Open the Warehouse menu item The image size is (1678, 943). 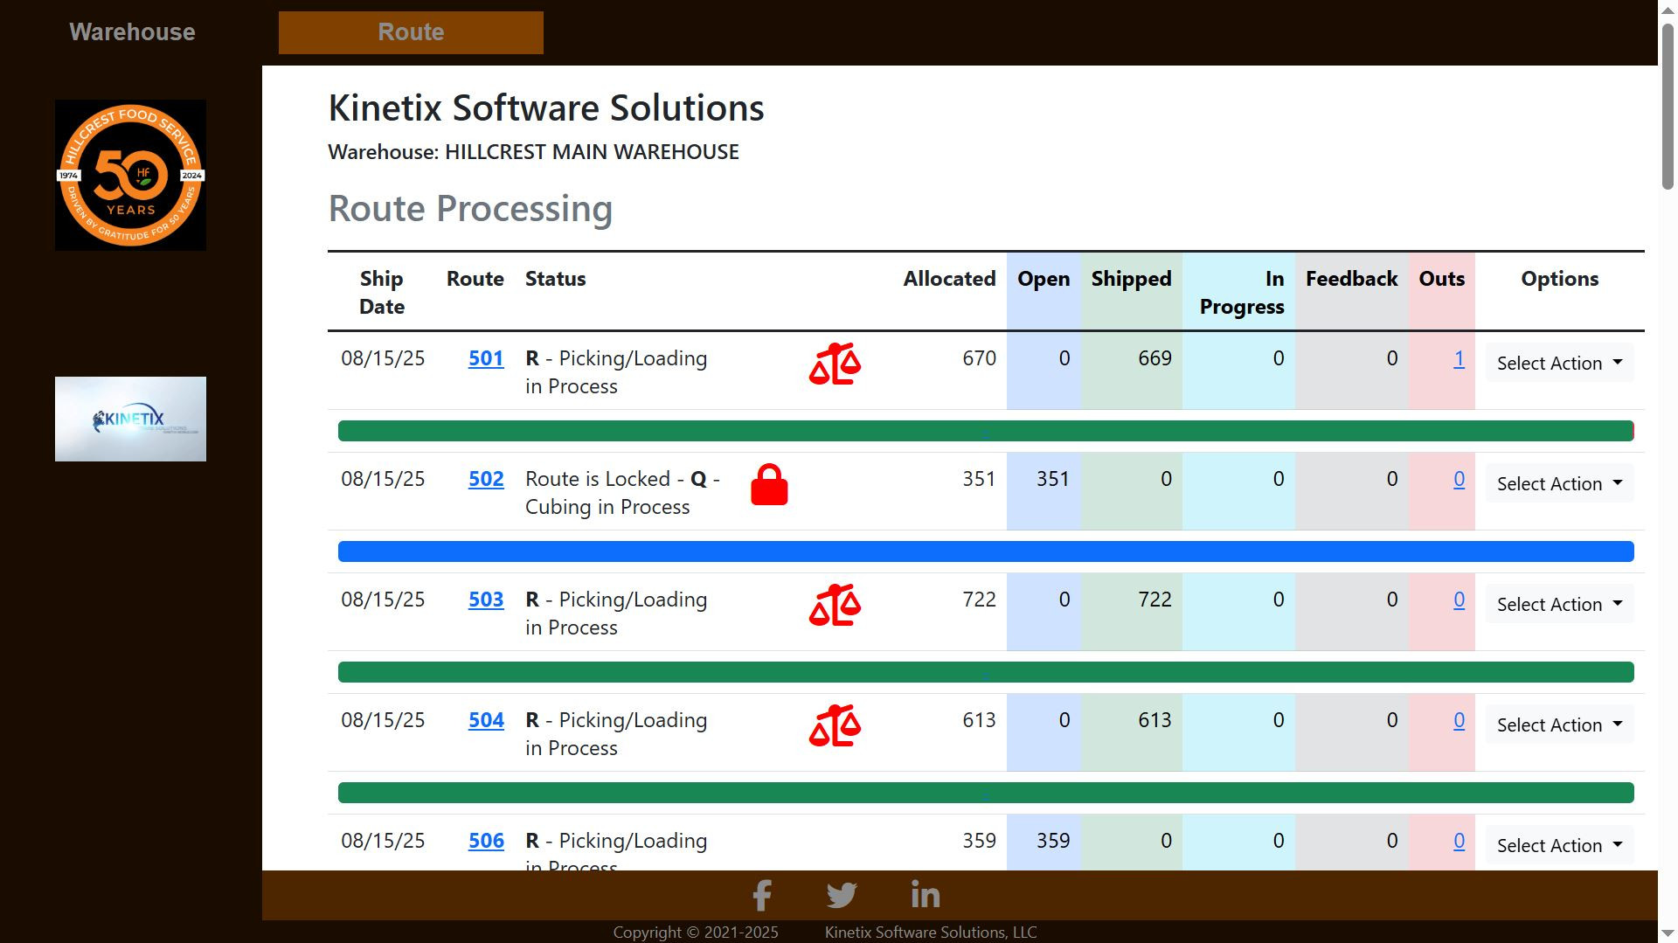pos(132,32)
